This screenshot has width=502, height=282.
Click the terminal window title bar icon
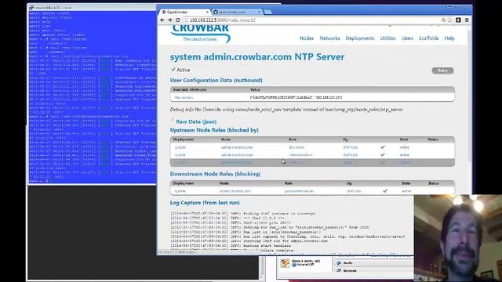pos(31,7)
